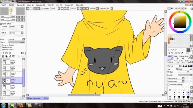Collapse the Paints Effect section

pyautogui.click(x=1, y=24)
